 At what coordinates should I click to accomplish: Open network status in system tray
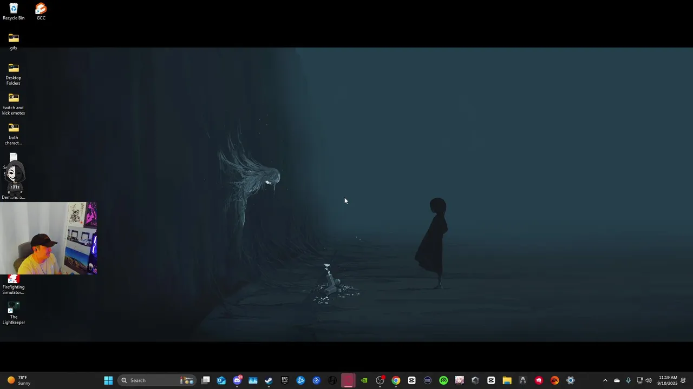tap(639, 380)
